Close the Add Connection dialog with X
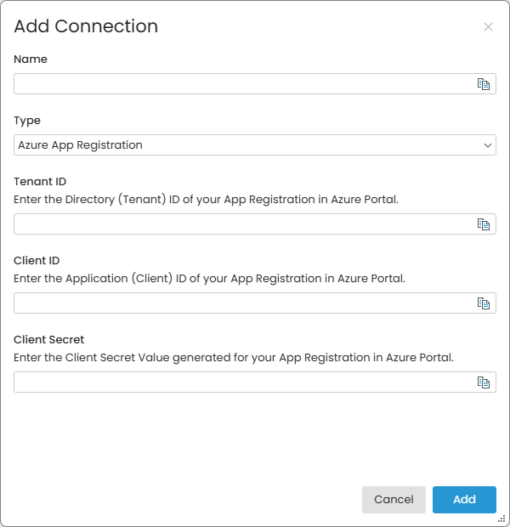 click(x=488, y=27)
